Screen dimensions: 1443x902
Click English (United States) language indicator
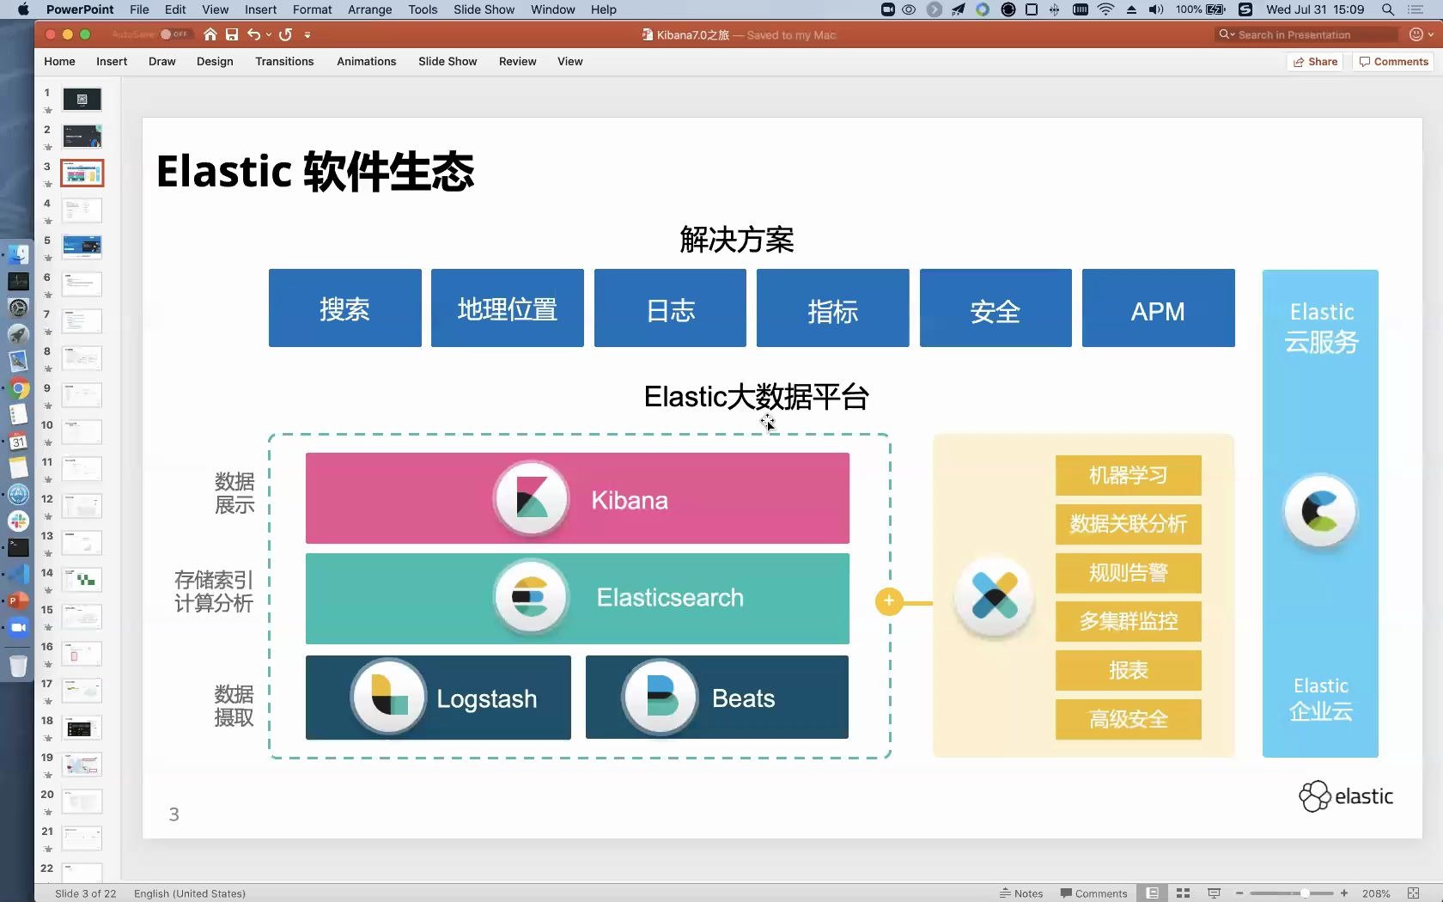pyautogui.click(x=190, y=893)
